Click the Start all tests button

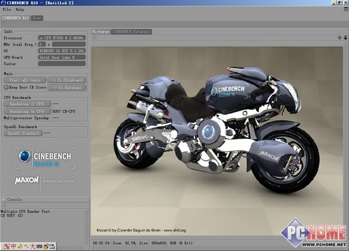click(x=25, y=80)
